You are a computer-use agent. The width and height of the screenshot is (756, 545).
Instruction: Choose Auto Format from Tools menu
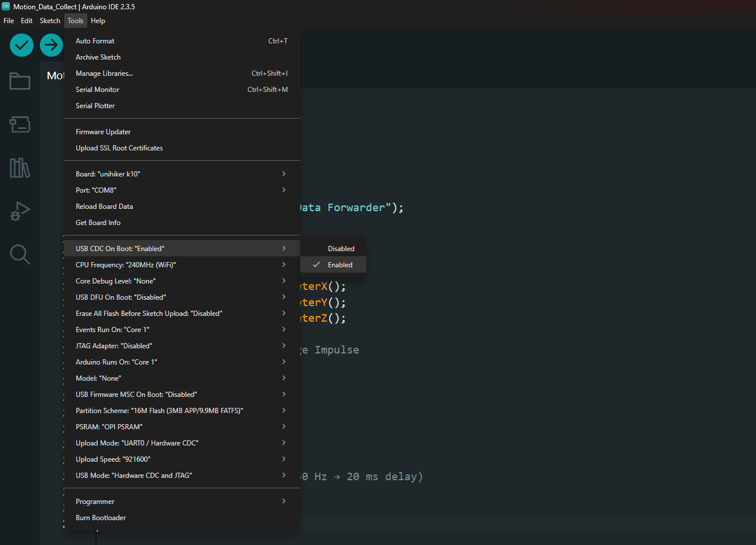point(182,41)
